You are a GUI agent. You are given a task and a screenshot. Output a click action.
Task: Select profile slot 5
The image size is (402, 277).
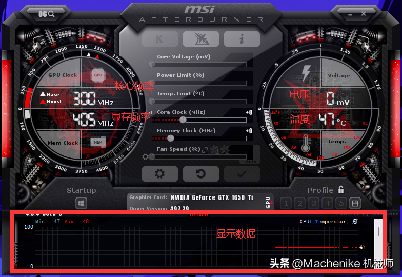[x=341, y=203]
